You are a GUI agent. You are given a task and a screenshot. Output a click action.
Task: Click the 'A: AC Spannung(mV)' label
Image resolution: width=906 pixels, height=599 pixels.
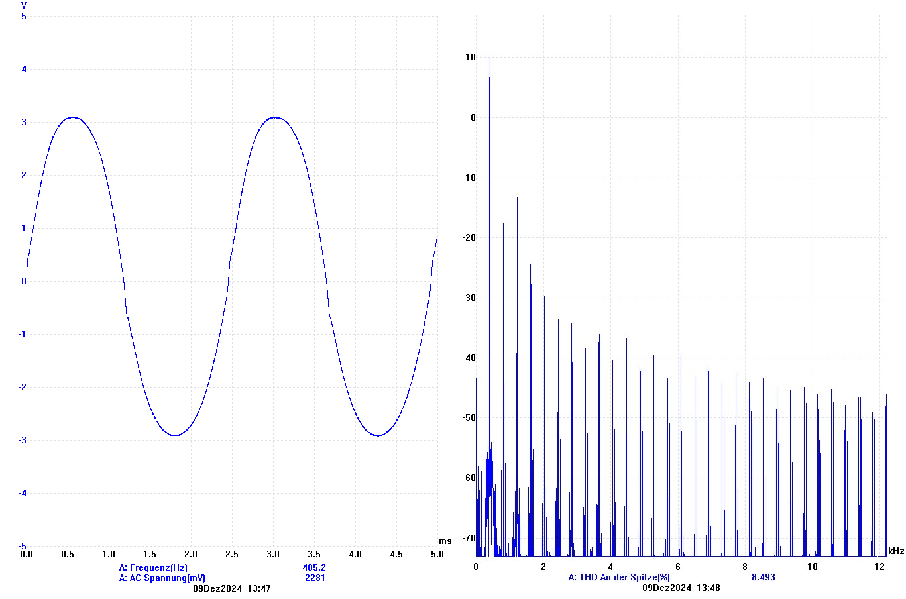coord(162,578)
